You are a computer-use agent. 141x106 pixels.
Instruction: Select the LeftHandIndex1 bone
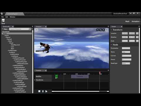pos(18,65)
